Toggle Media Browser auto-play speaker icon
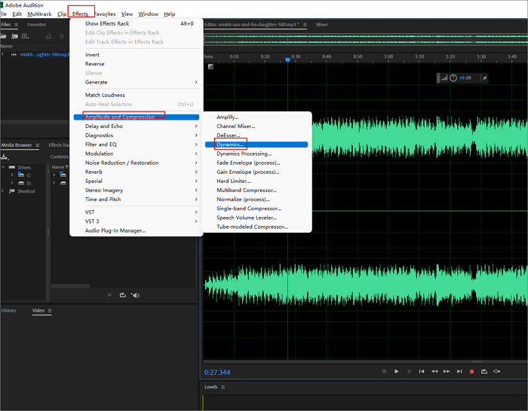The image size is (528, 411). coord(135,295)
